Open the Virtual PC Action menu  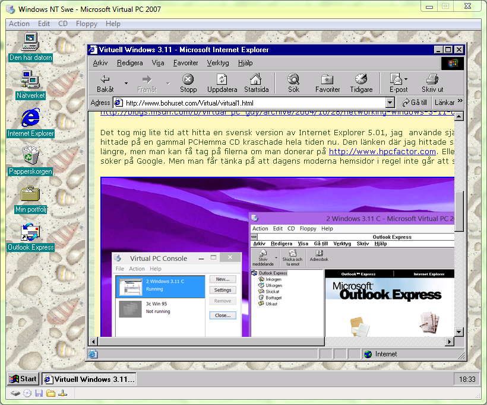click(x=19, y=24)
